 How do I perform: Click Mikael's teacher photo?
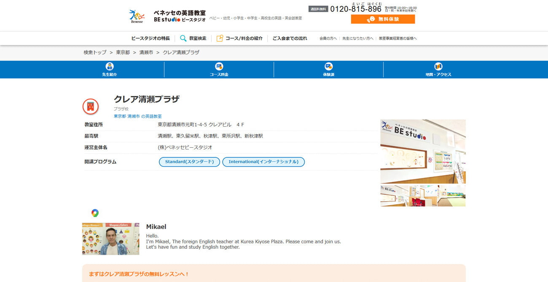(x=110, y=239)
